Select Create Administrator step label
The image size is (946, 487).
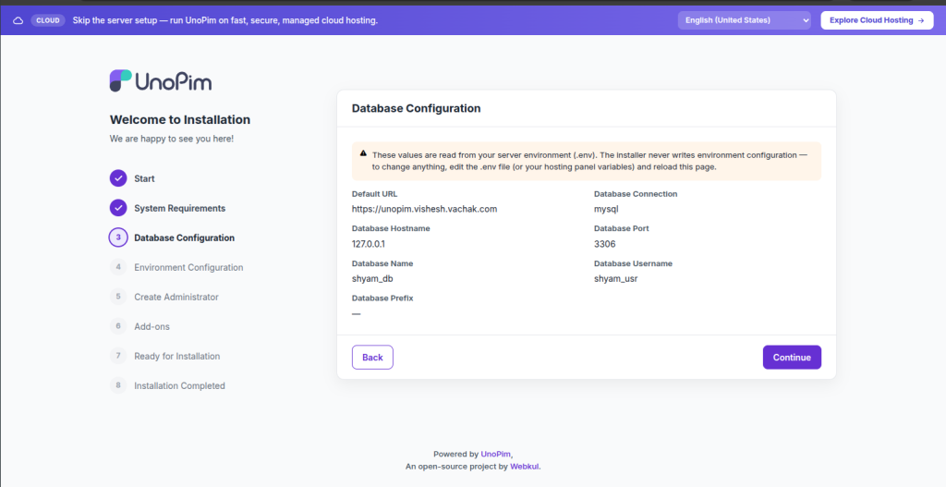[176, 297]
